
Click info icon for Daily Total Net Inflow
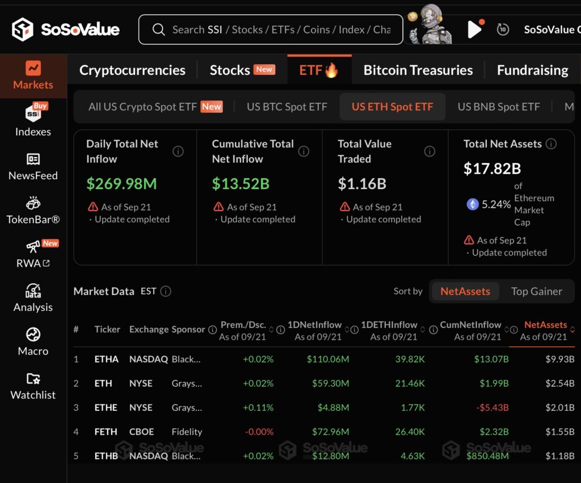[x=178, y=151]
